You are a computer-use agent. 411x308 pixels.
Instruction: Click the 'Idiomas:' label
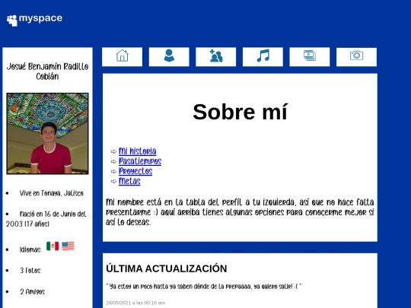30,249
